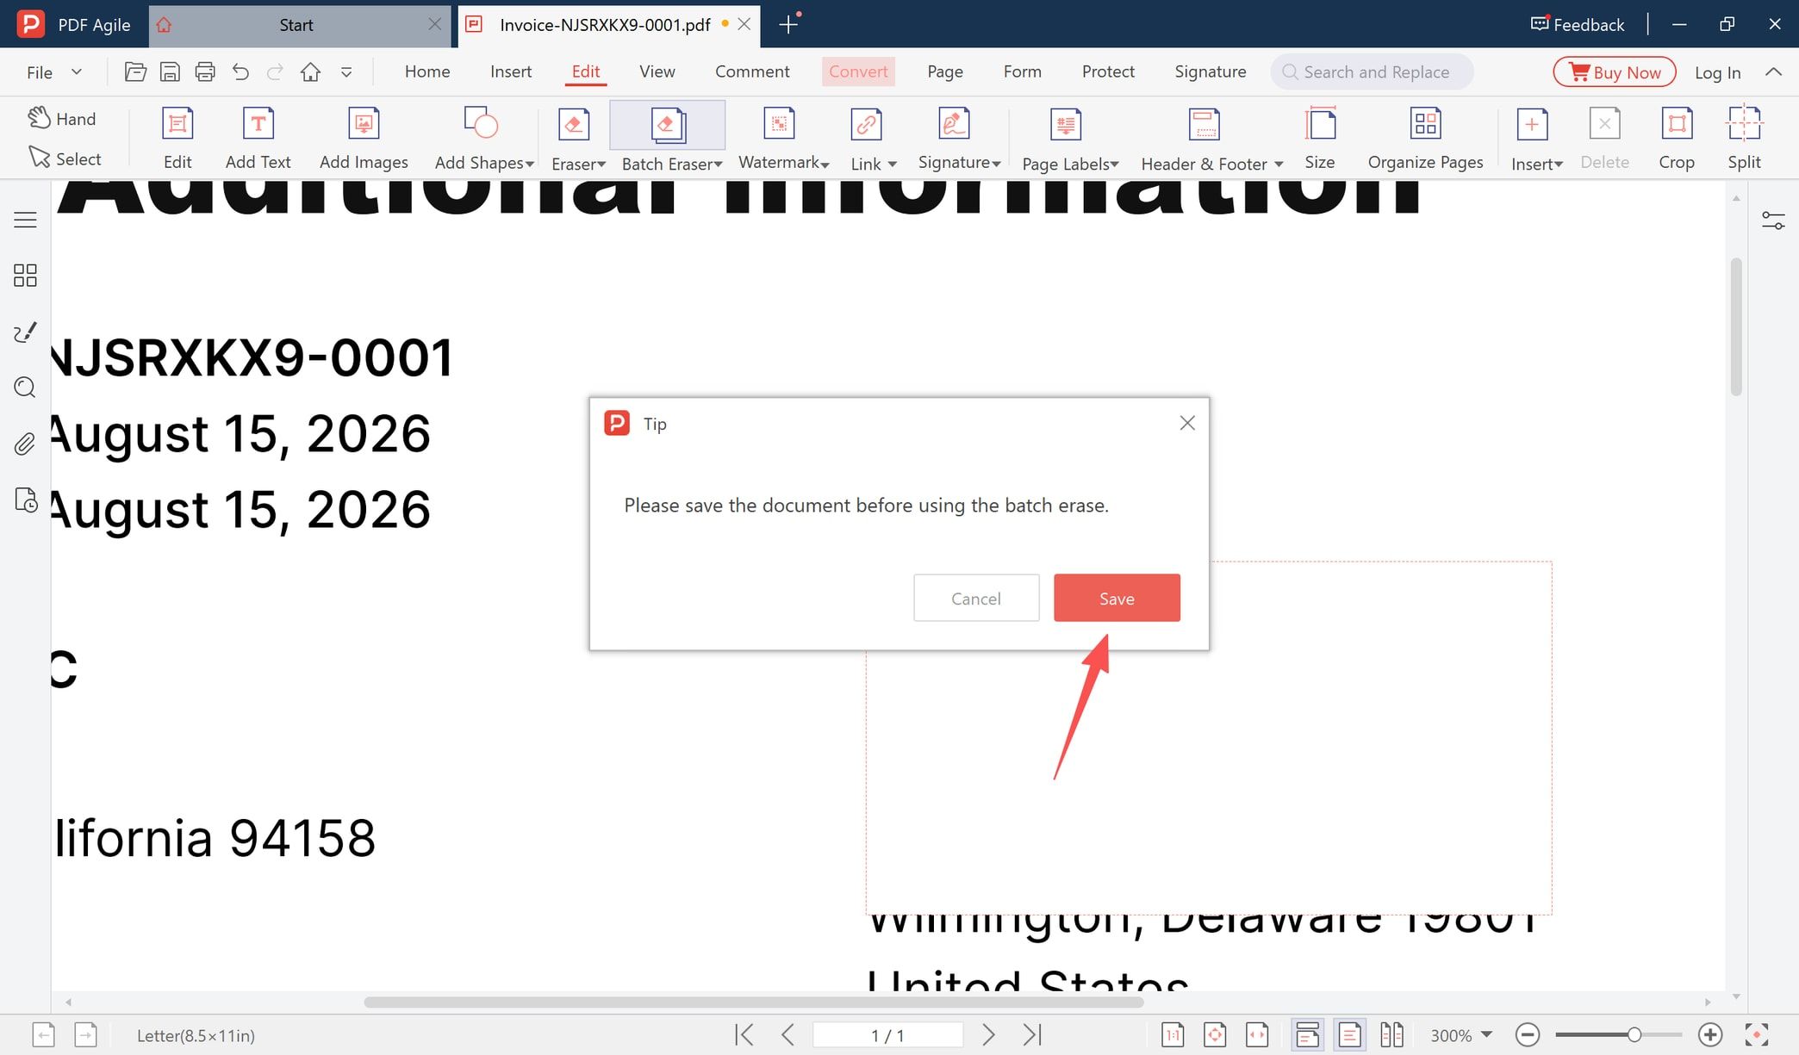Open Organize Pages
The image size is (1799, 1055).
tap(1425, 138)
